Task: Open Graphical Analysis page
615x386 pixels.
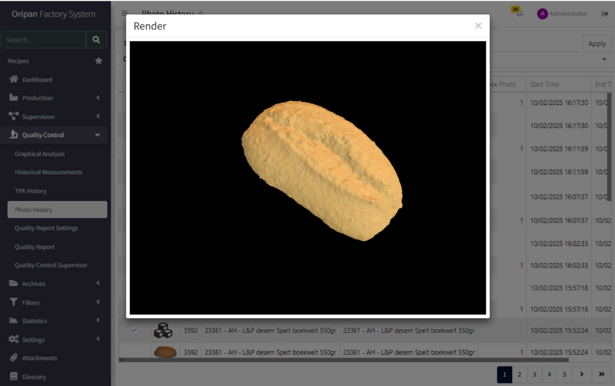Action: point(40,154)
